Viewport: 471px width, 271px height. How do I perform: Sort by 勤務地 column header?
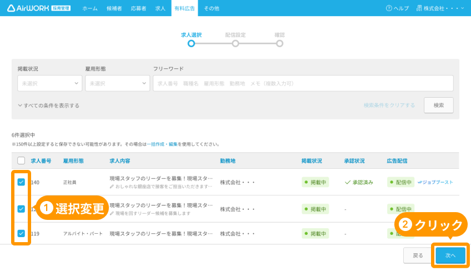tap(228, 160)
